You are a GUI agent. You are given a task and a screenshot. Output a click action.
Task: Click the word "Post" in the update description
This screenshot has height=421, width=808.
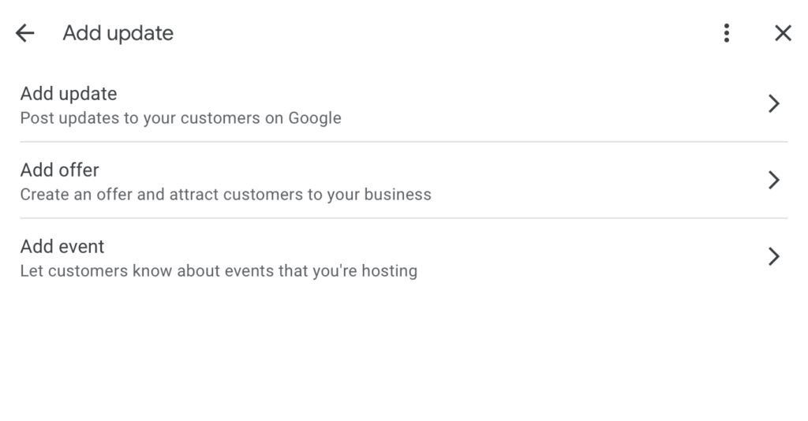[x=36, y=118]
